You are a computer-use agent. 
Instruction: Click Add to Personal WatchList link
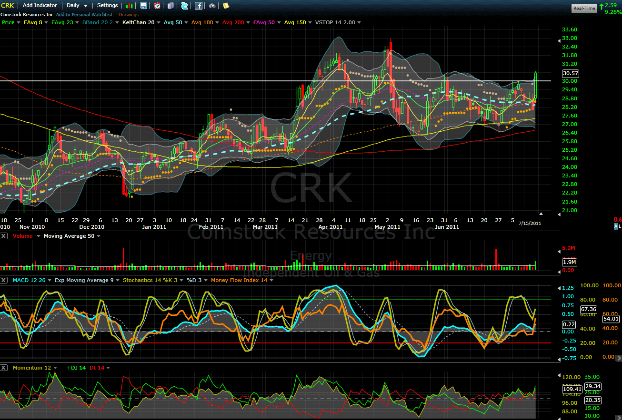click(x=84, y=15)
